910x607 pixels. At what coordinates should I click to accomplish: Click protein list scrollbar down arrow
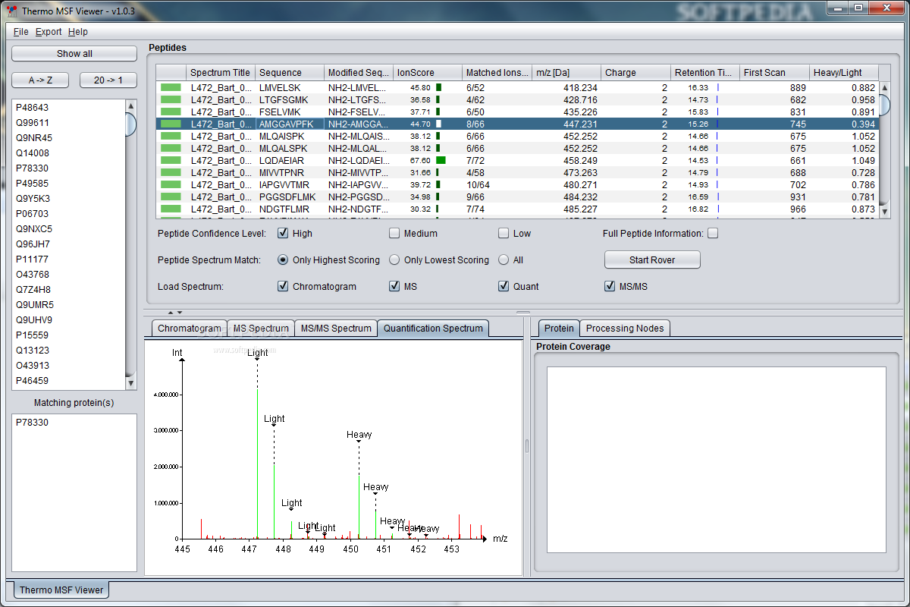(x=130, y=383)
